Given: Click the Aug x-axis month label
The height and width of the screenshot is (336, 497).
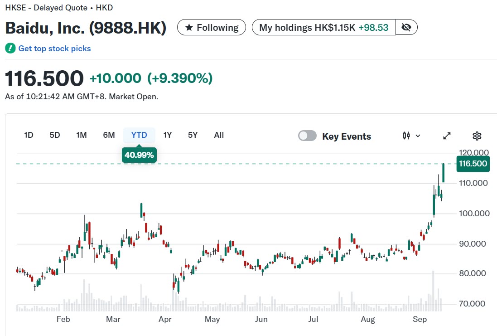Looking at the screenshot, I should pyautogui.click(x=368, y=319).
